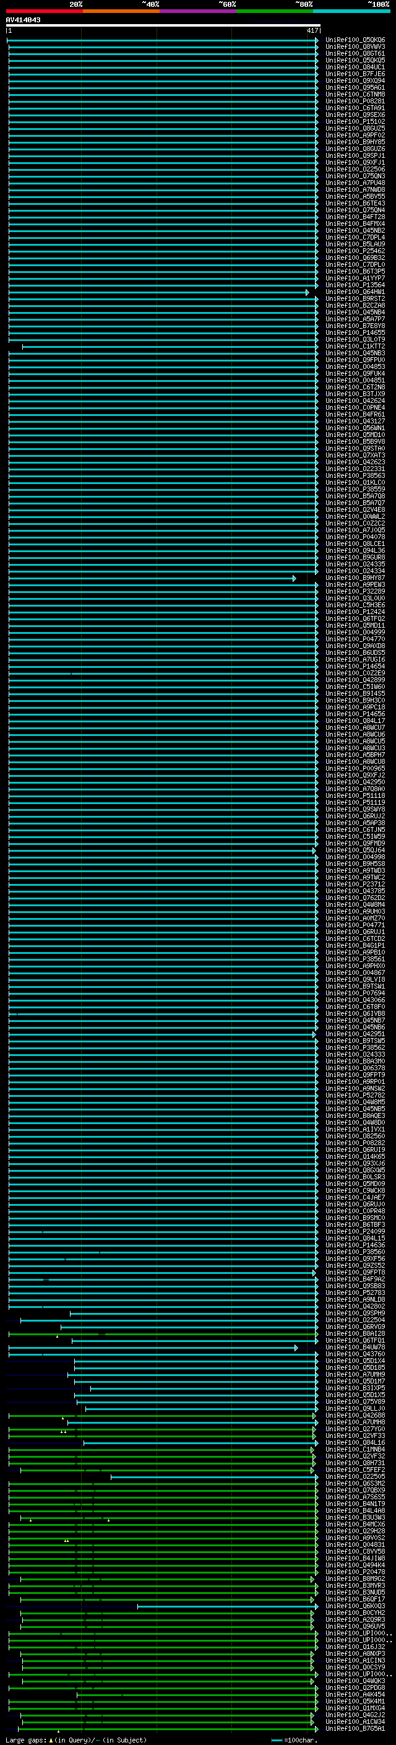Click the green ~80% identity legend bar

pos(275,12)
